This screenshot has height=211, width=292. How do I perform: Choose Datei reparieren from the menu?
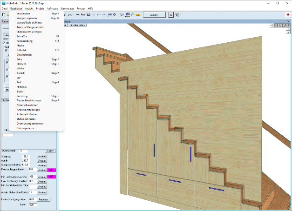[36, 128]
